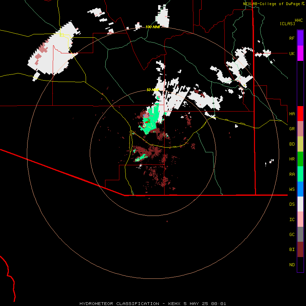Click the IC ice crystals pink swatch
The height and width of the screenshot is (306, 306).
pyautogui.click(x=300, y=219)
